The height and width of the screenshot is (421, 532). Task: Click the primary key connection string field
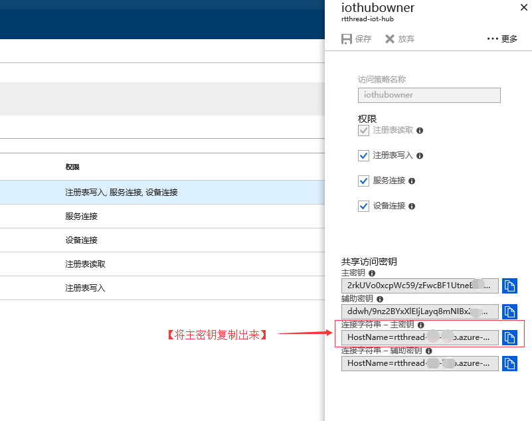click(420, 337)
